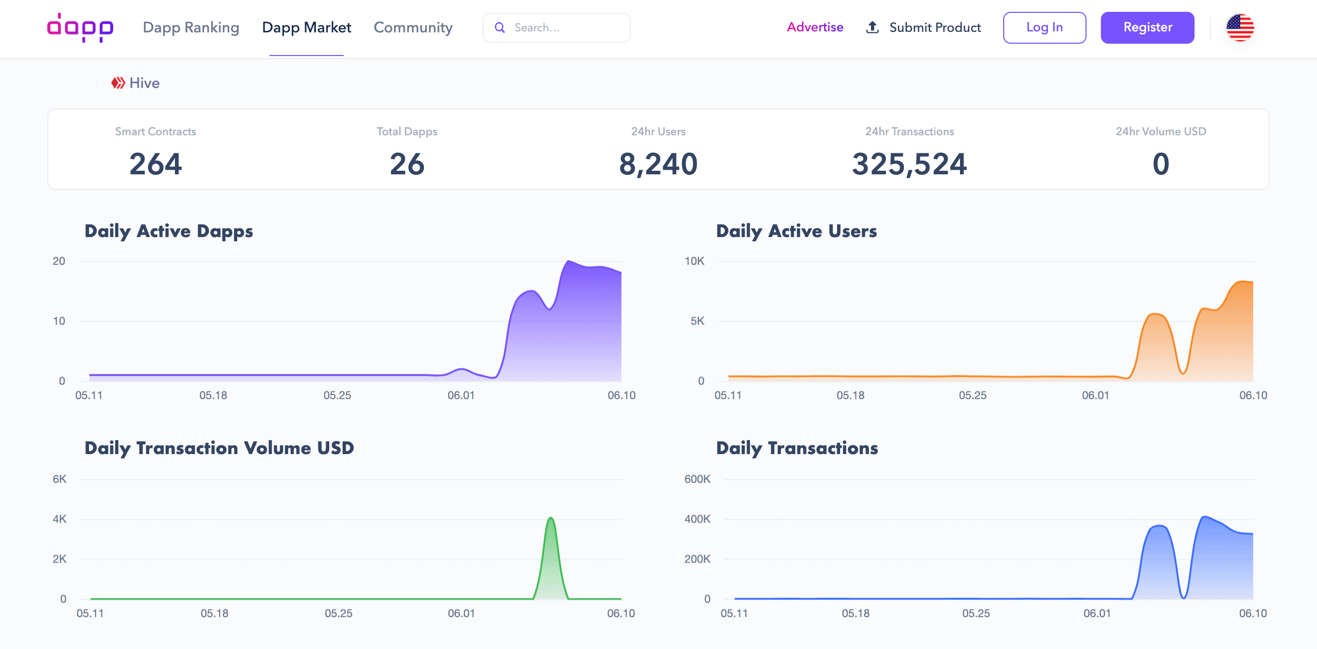The width and height of the screenshot is (1317, 649).
Task: Go to the Community section
Action: 413,28
